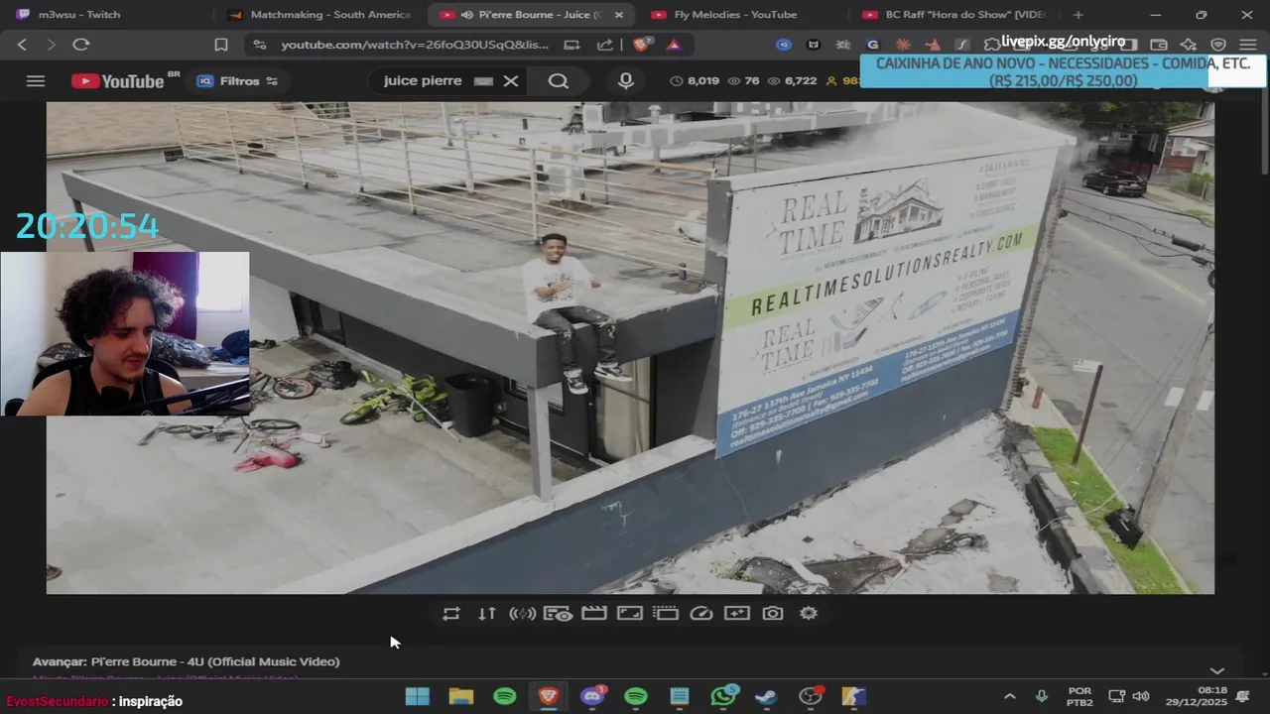Viewport: 1270px width, 714px height.
Task: Open the Brave Shields lion icon
Action: tap(642, 44)
